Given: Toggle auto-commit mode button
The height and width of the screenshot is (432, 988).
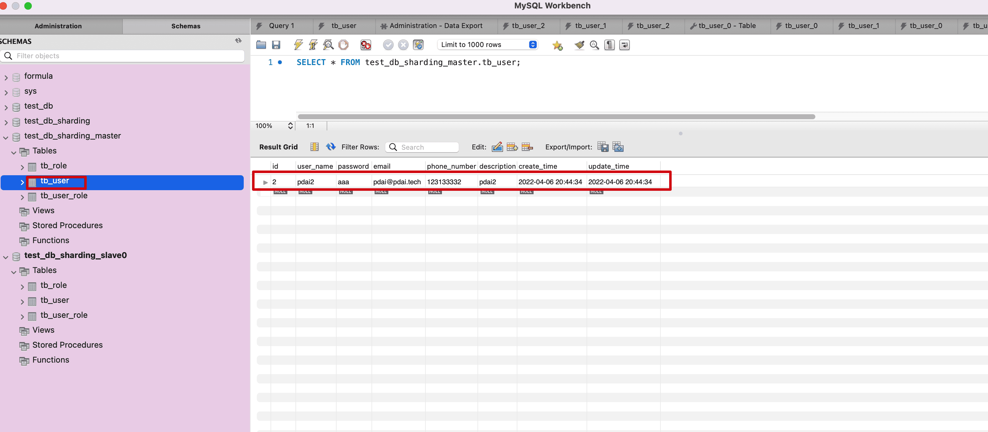Looking at the screenshot, I should (418, 45).
